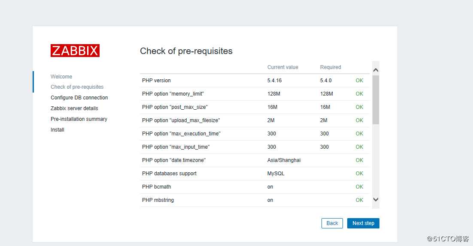The image size is (473, 246).
Task: Click the OK status of max_input_time
Action: coord(359,147)
